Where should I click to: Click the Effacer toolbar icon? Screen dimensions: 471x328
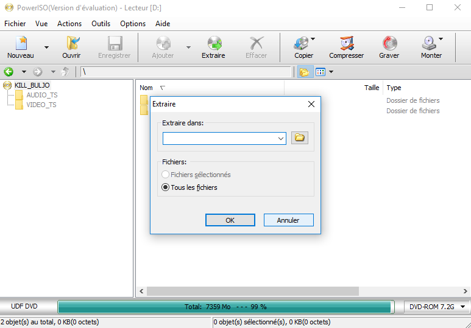tap(257, 44)
